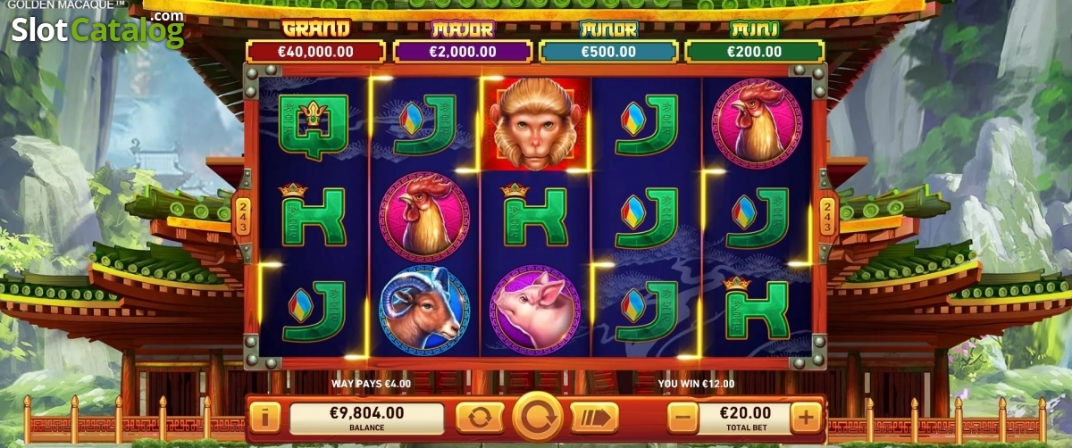
Task: Open the SlotCatalog.com logo link
Action: [x=98, y=29]
